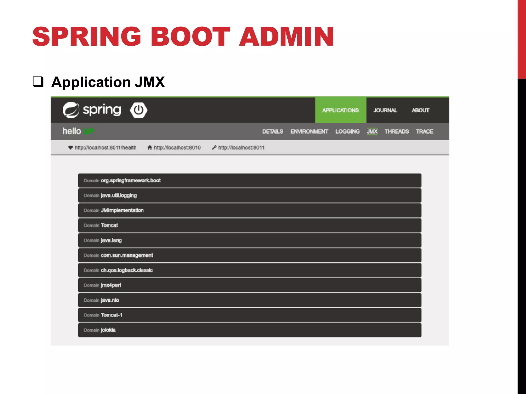
Task: Click the heart health icon
Action: click(x=70, y=147)
